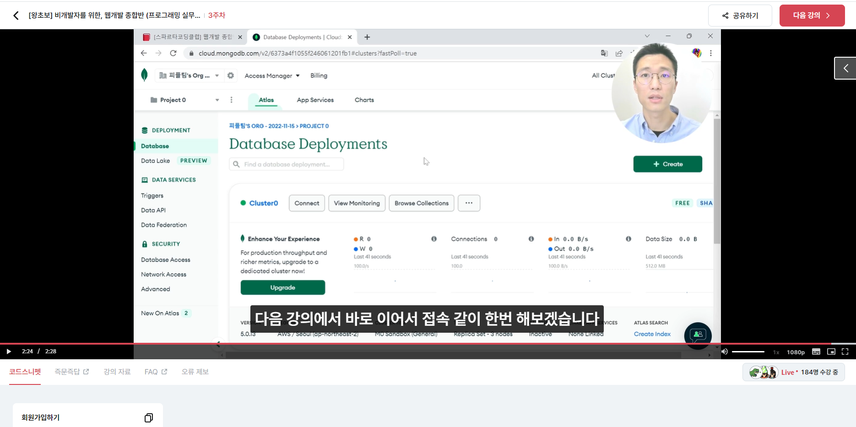Viewport: 856px width, 427px height.
Task: Open the collapsed side panel chevron
Action: [x=845, y=68]
